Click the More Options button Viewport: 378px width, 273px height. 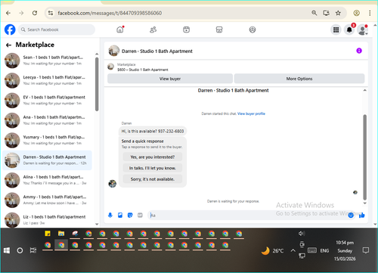[x=299, y=79]
